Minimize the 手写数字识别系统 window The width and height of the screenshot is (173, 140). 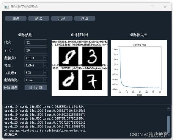pos(139,7)
